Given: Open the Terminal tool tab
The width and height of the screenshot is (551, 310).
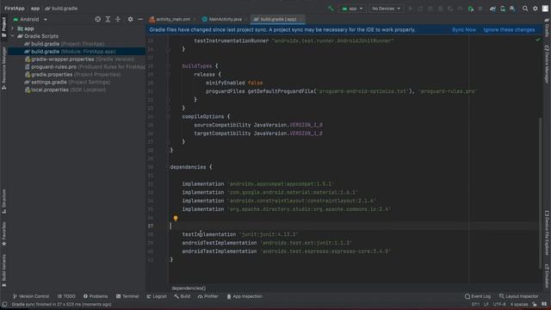Looking at the screenshot, I should click(x=127, y=296).
